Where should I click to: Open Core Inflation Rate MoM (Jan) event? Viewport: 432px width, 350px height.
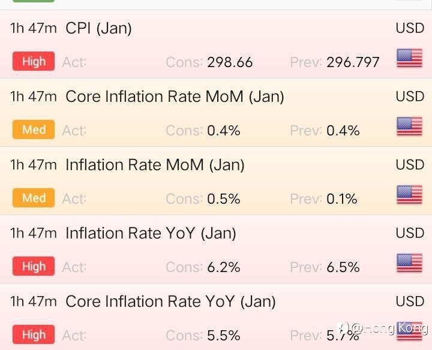216,113
